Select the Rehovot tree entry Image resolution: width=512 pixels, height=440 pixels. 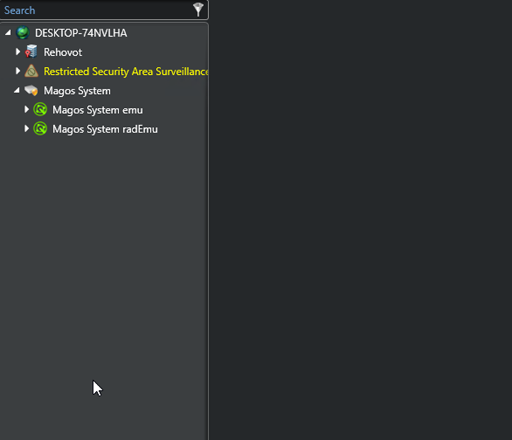click(x=63, y=52)
